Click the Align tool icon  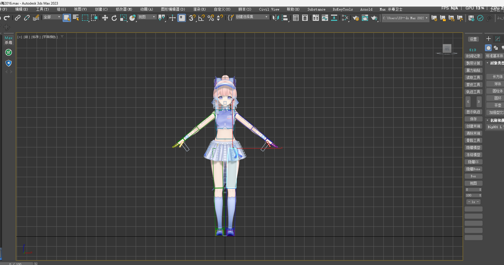[285, 18]
